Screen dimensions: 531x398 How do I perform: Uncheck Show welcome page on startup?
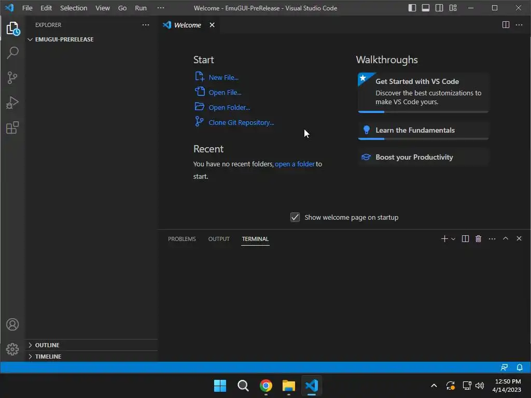point(295,217)
